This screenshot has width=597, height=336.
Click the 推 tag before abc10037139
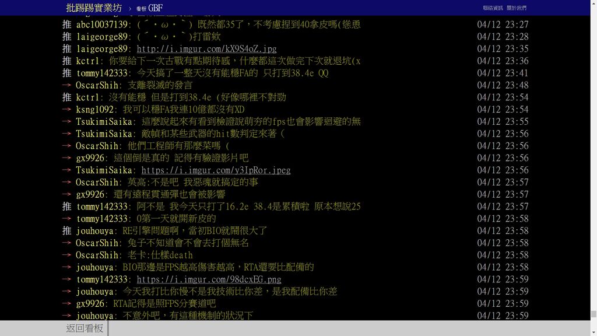(x=66, y=24)
